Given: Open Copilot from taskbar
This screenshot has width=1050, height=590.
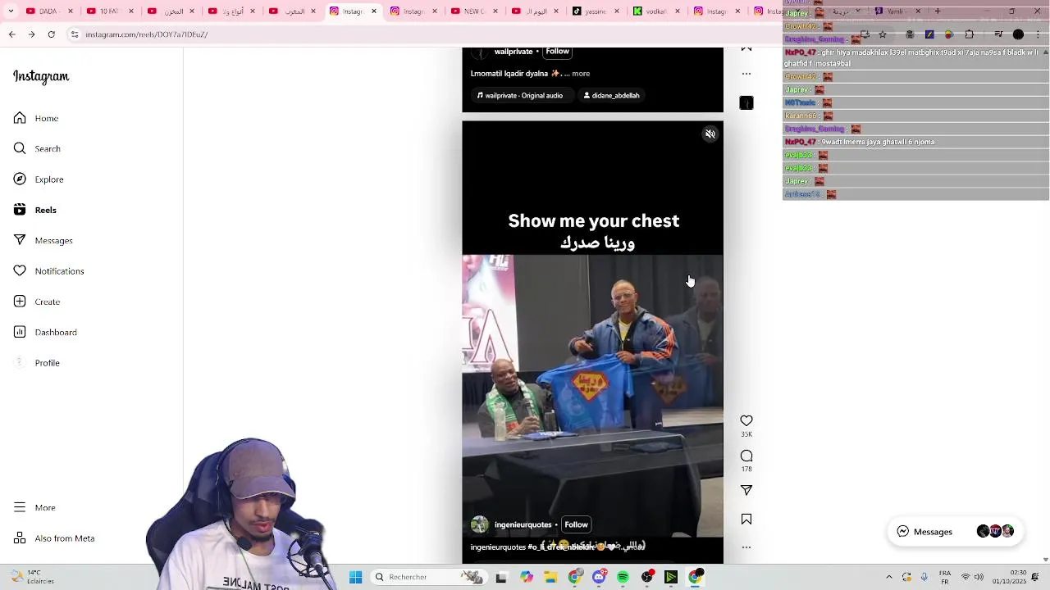Looking at the screenshot, I should click(x=526, y=577).
